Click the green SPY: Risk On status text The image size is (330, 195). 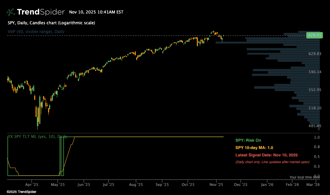pos(248,140)
